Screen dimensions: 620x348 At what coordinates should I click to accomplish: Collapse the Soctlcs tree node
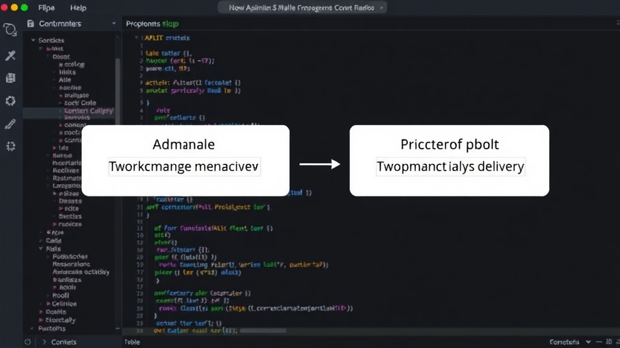33,40
